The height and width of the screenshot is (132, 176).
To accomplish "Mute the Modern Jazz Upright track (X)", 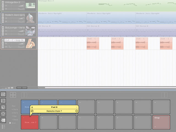I will [x=3, y=15].
